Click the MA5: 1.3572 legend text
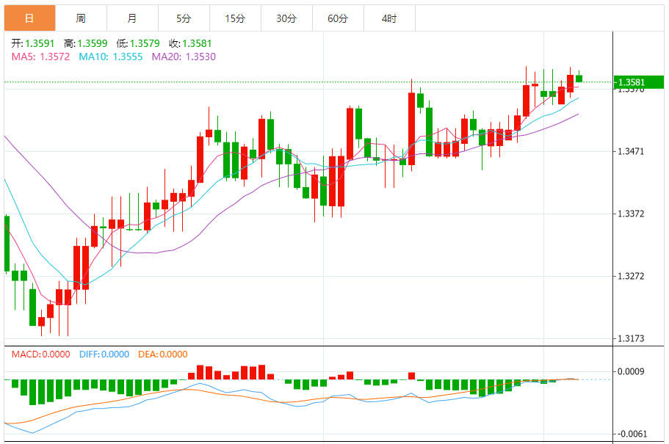The image size is (669, 444). (x=40, y=57)
